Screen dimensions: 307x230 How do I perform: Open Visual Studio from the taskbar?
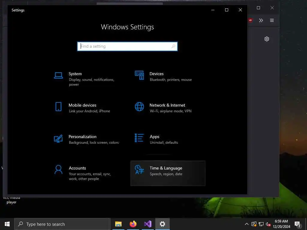[148, 224]
